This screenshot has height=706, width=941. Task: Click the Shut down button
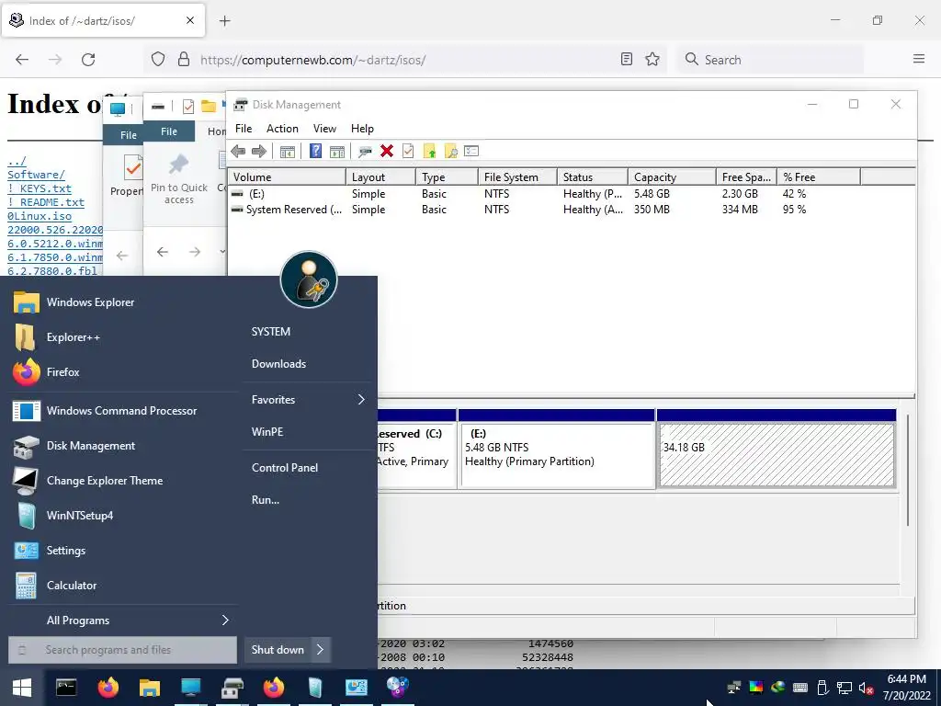pos(278,650)
